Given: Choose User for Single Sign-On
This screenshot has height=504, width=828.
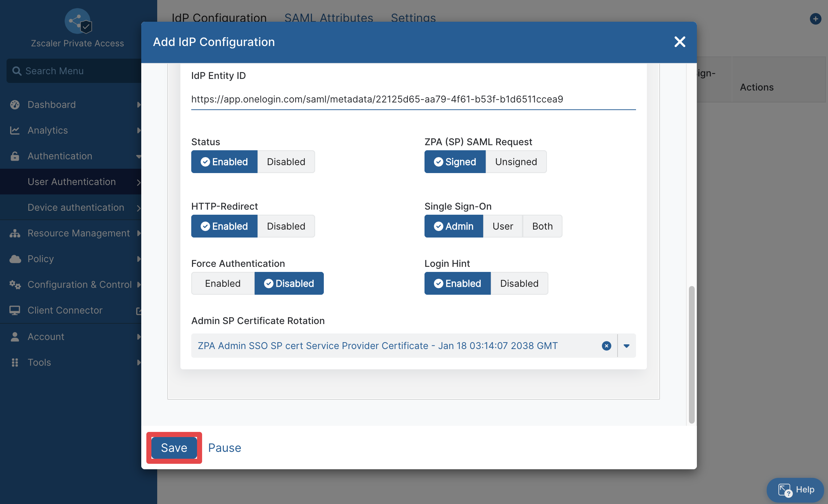Looking at the screenshot, I should click(x=503, y=226).
